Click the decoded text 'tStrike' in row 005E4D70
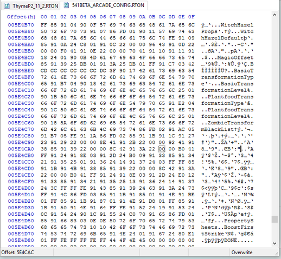281x259 pixels. [x=213, y=234]
